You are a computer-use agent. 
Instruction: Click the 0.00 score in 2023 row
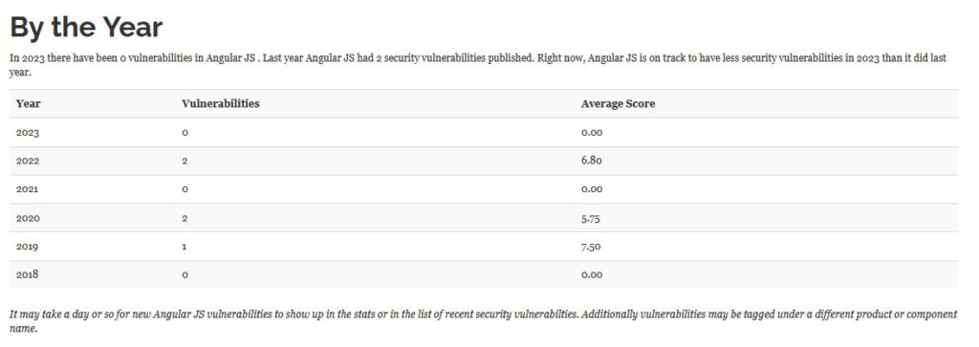(591, 133)
